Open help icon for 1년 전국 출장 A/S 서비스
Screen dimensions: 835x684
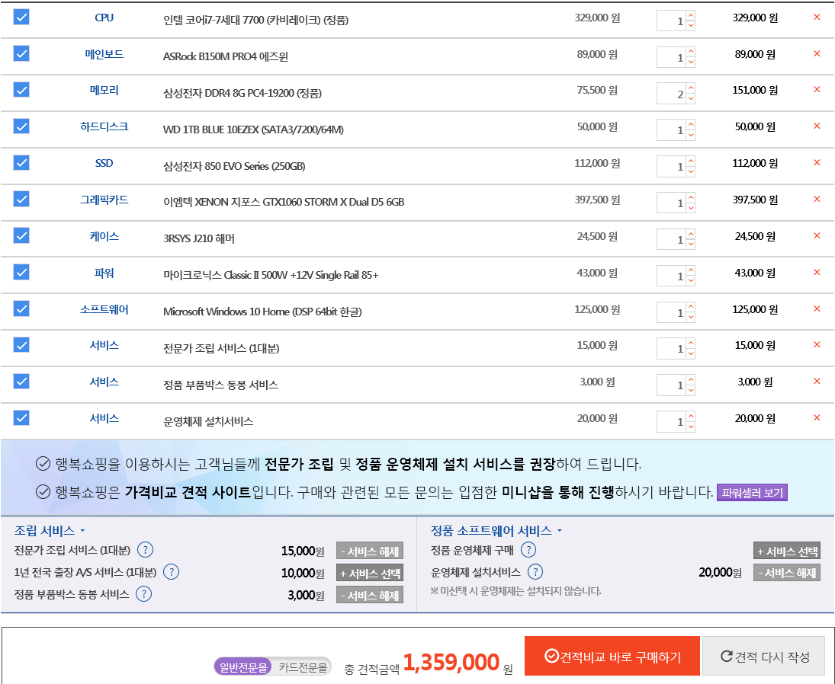(172, 572)
